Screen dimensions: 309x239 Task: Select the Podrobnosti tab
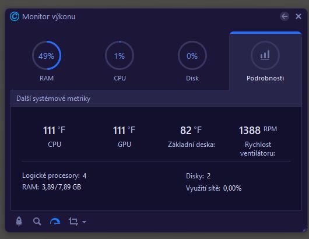coord(265,61)
